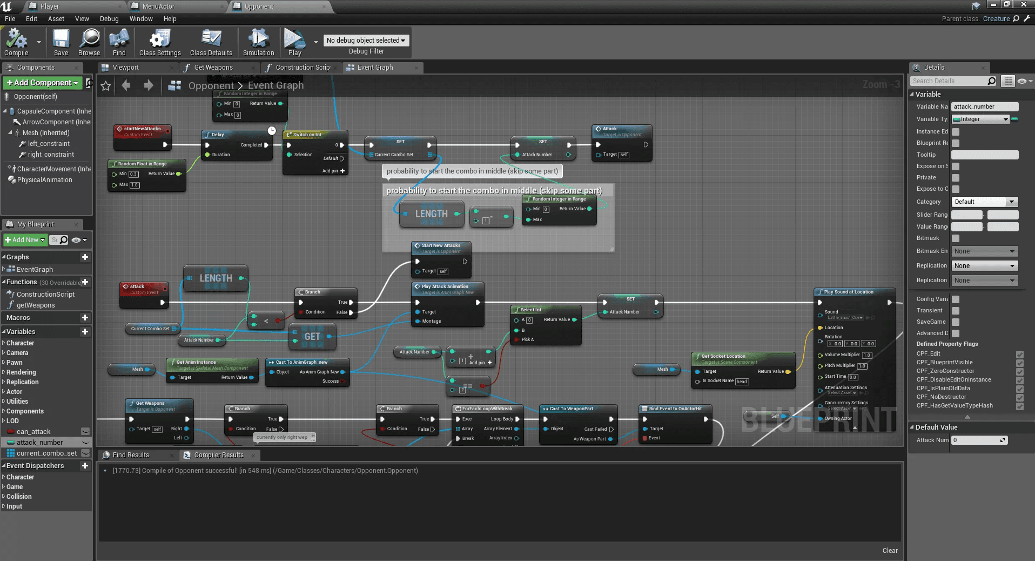This screenshot has height=561, width=1035.
Task: Clear compiler results log
Action: tap(890, 551)
